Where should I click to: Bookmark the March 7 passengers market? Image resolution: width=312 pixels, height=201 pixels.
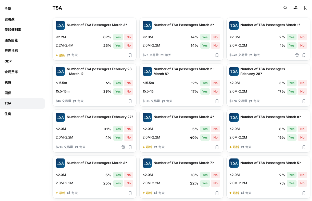(x=217, y=193)
